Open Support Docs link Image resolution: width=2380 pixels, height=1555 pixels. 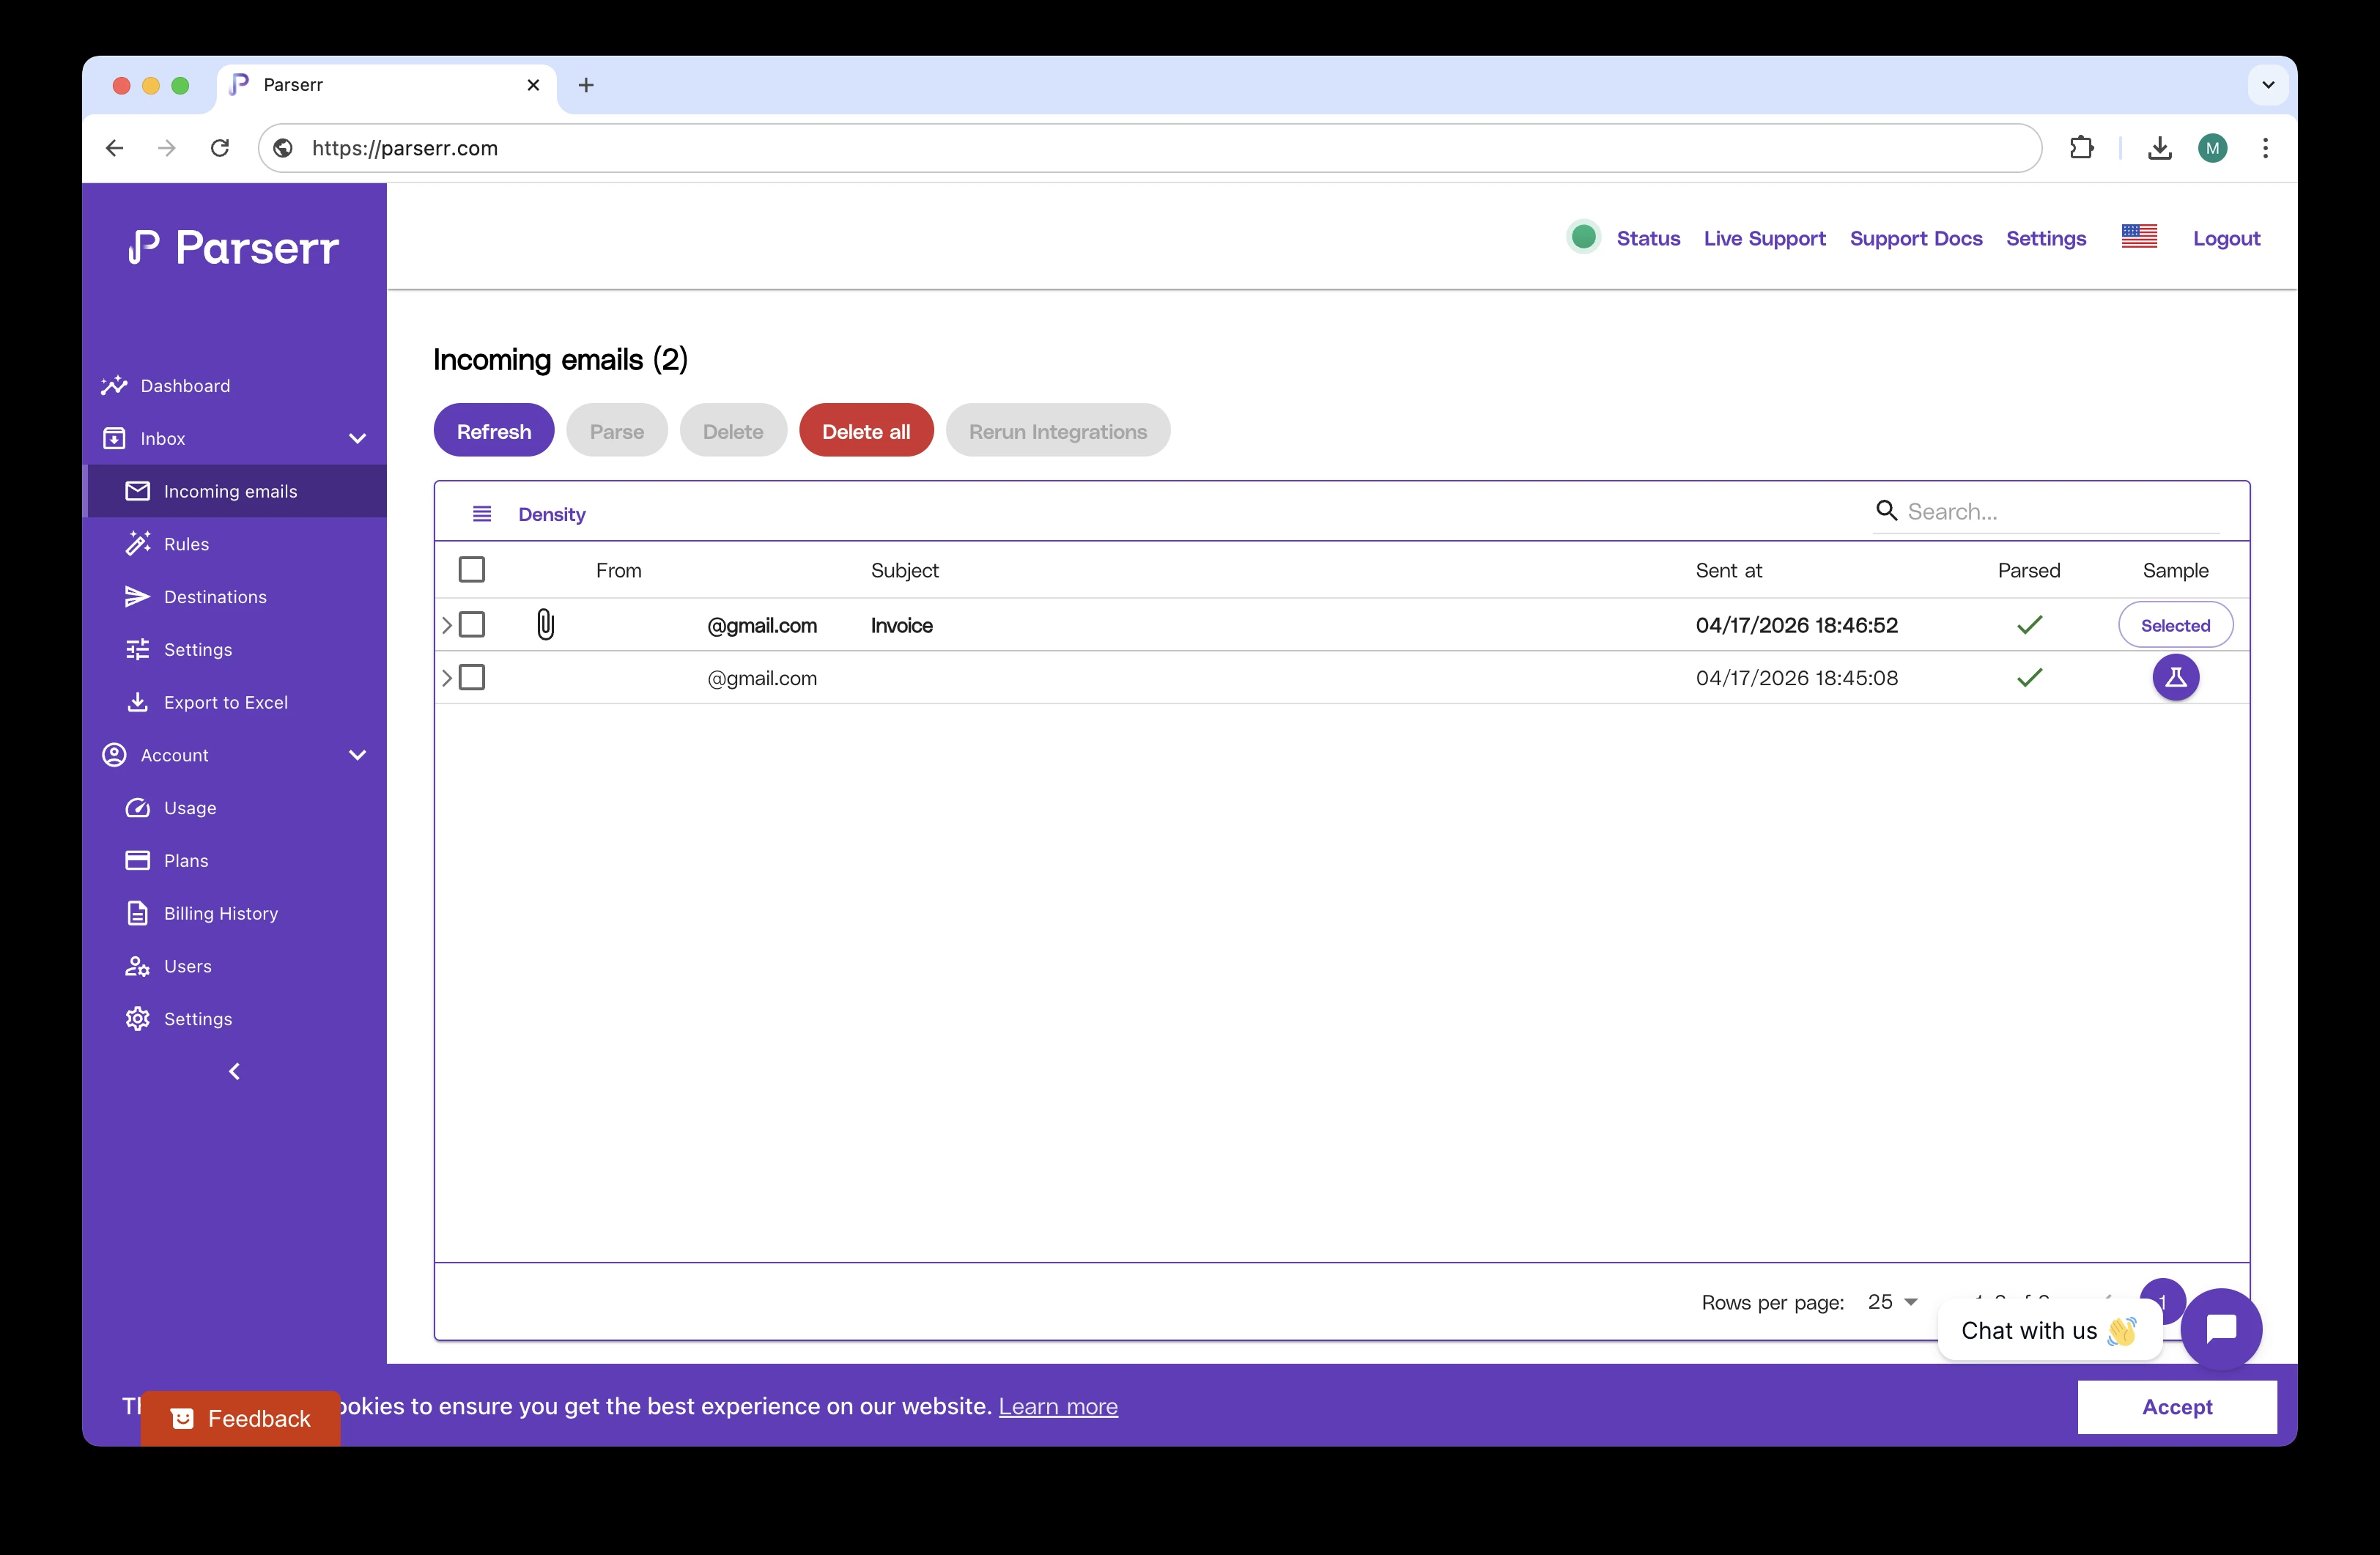pos(1915,238)
